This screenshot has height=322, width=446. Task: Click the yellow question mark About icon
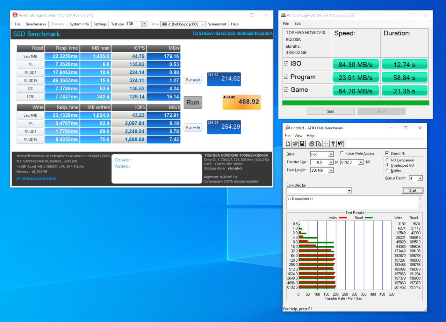coord(333,144)
